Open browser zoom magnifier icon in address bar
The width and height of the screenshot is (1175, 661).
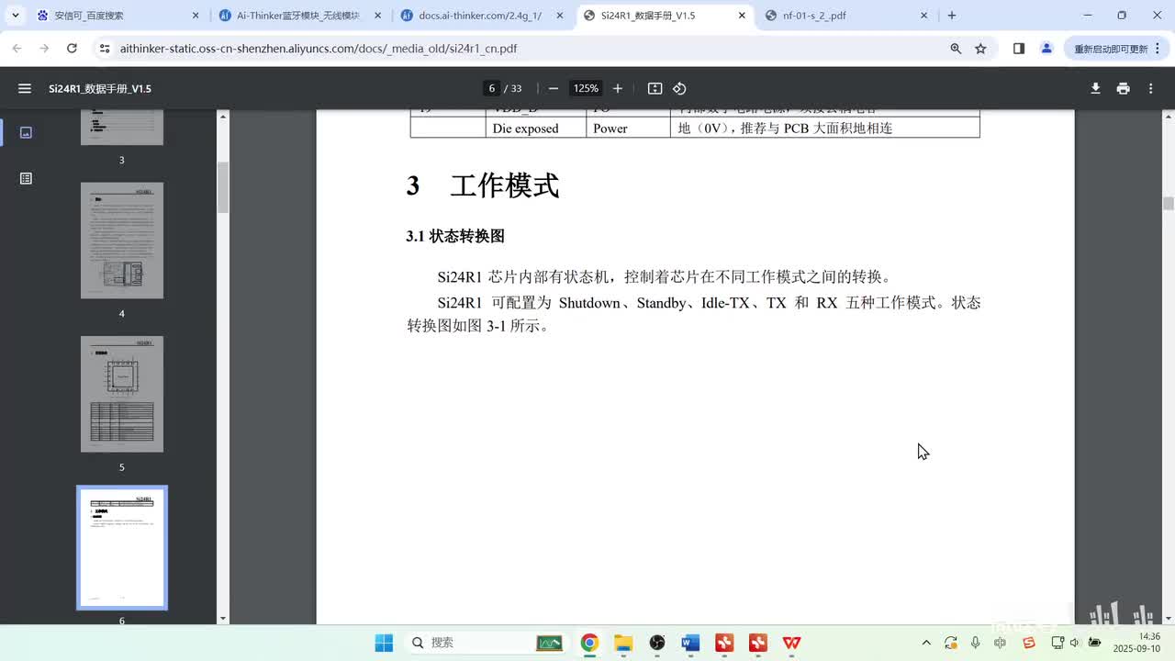click(956, 49)
